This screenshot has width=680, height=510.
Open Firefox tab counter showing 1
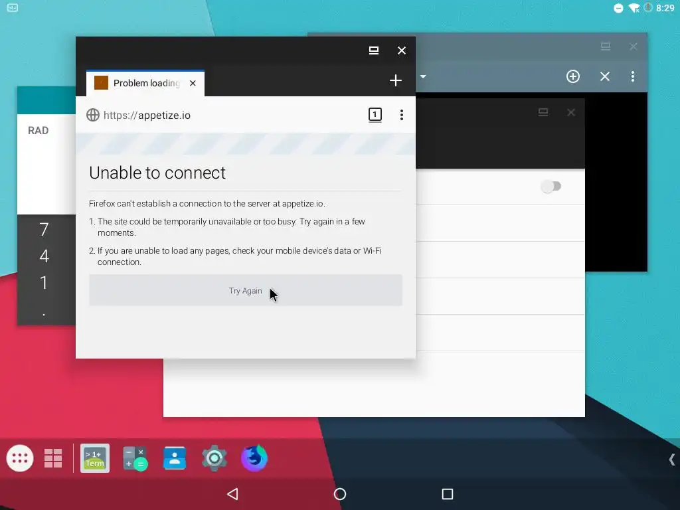point(375,115)
